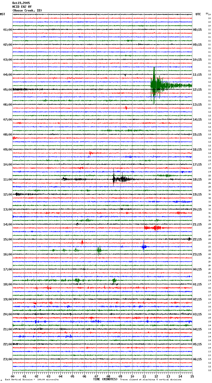This screenshot has width=212, height=383.
Task: Click the 03:00 MST time label
Action: pyautogui.click(x=8, y=60)
